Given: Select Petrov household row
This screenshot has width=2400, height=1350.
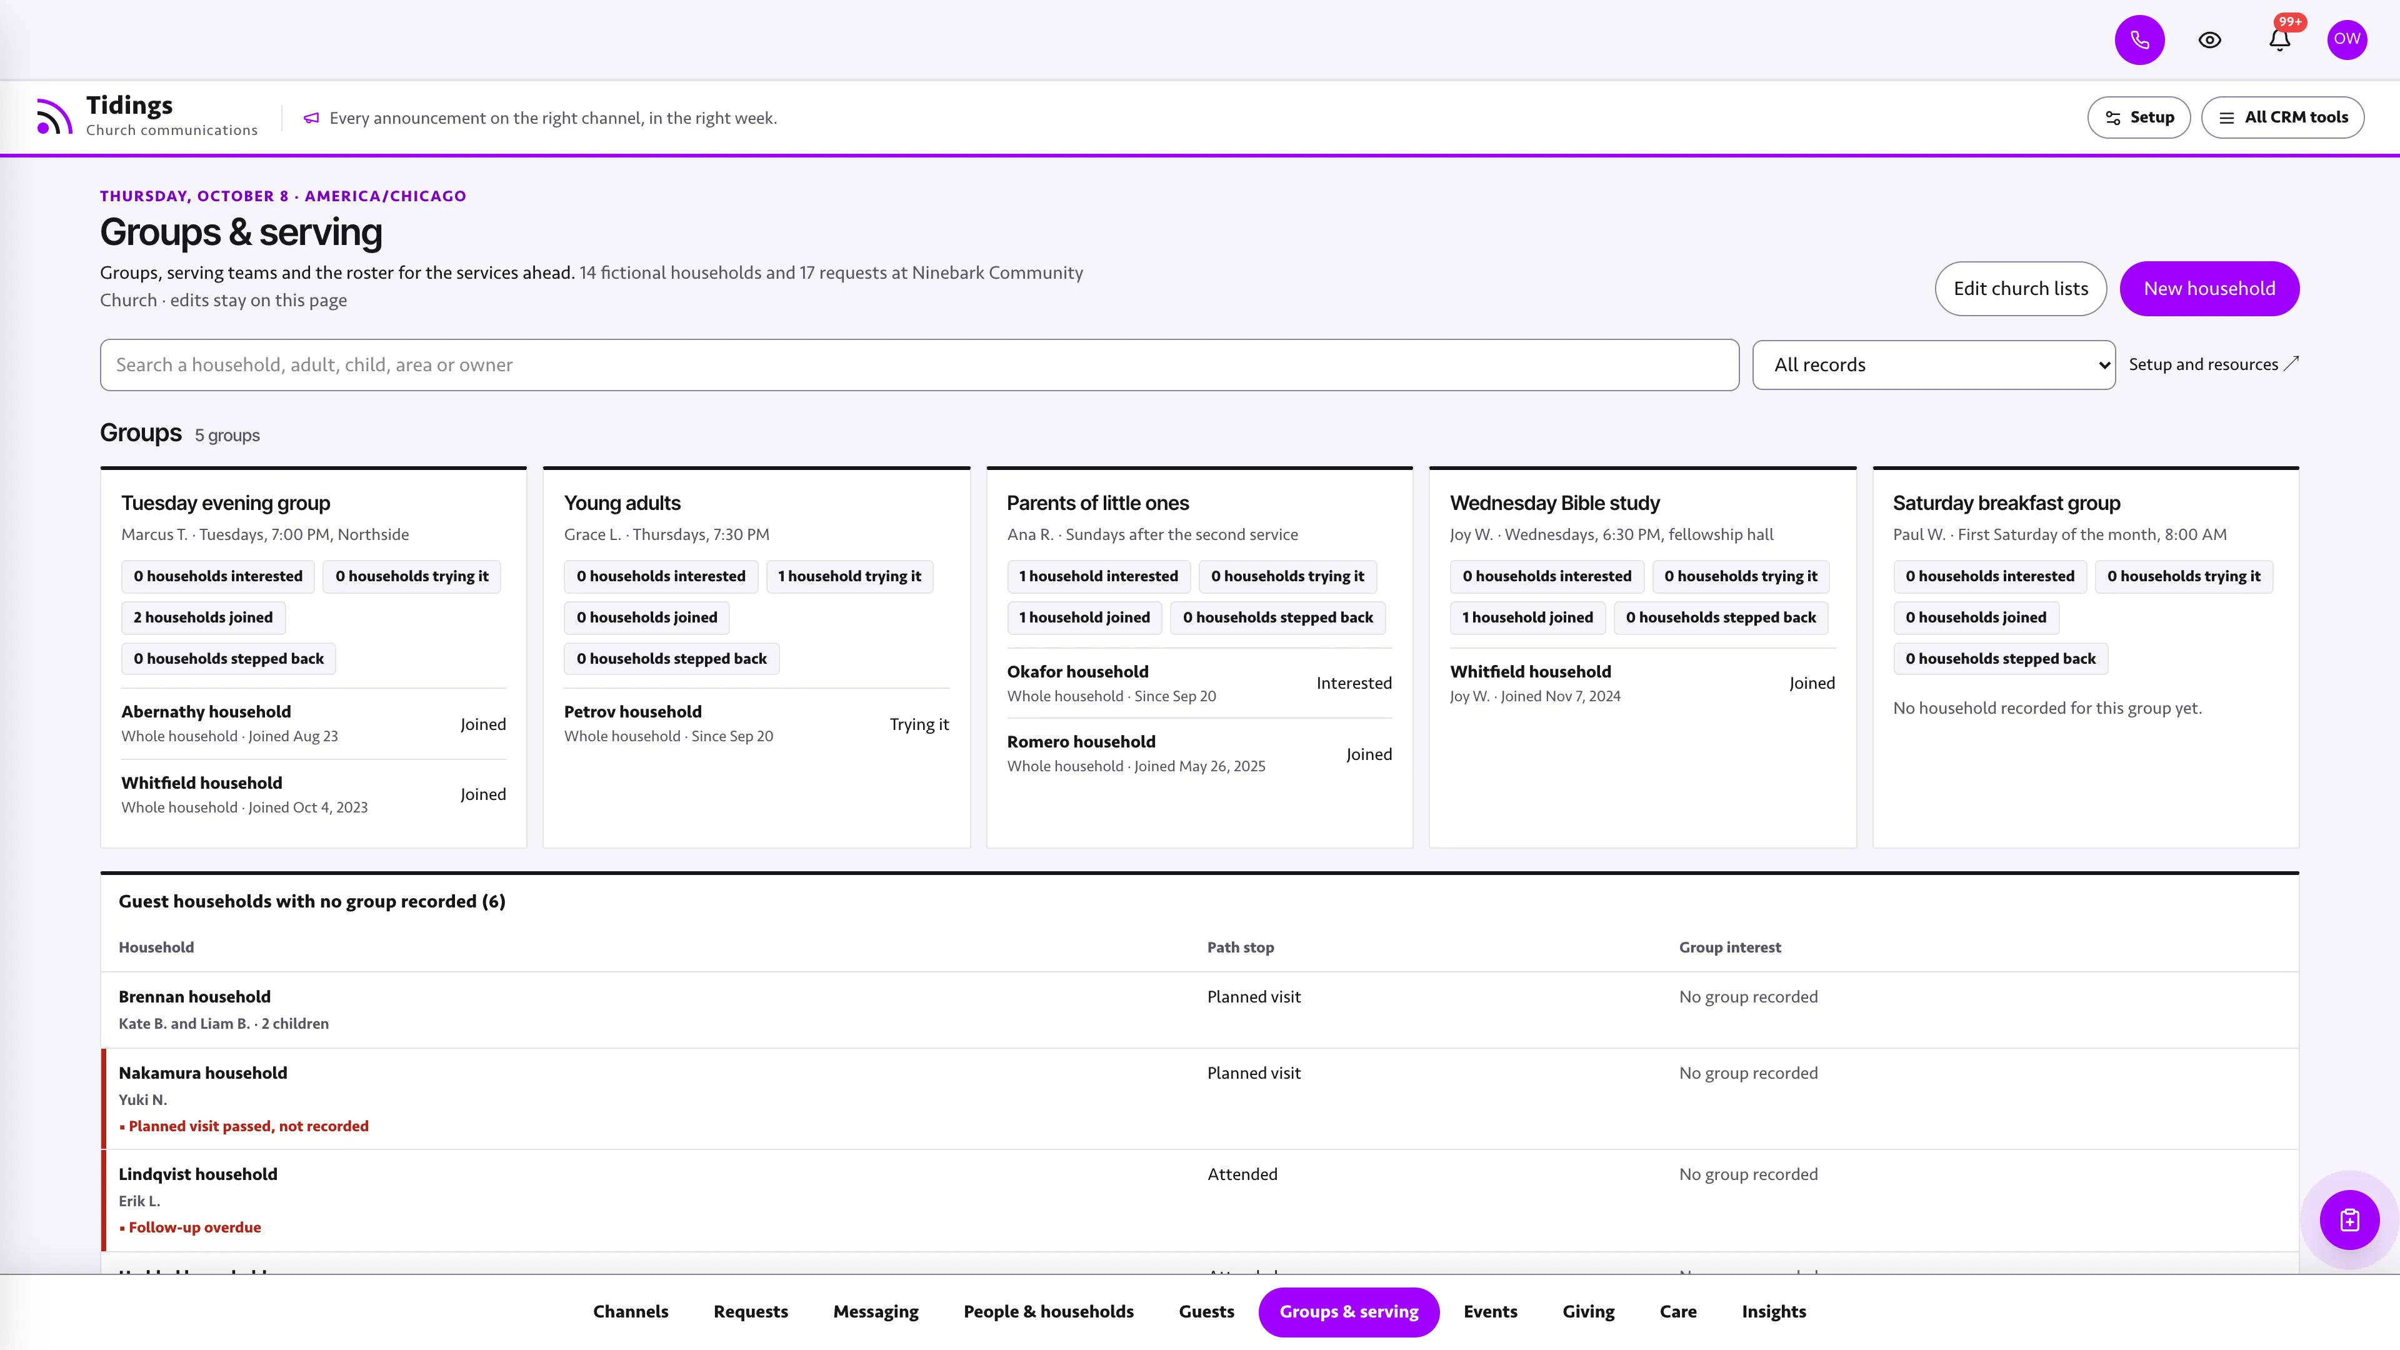Looking at the screenshot, I should [x=756, y=724].
